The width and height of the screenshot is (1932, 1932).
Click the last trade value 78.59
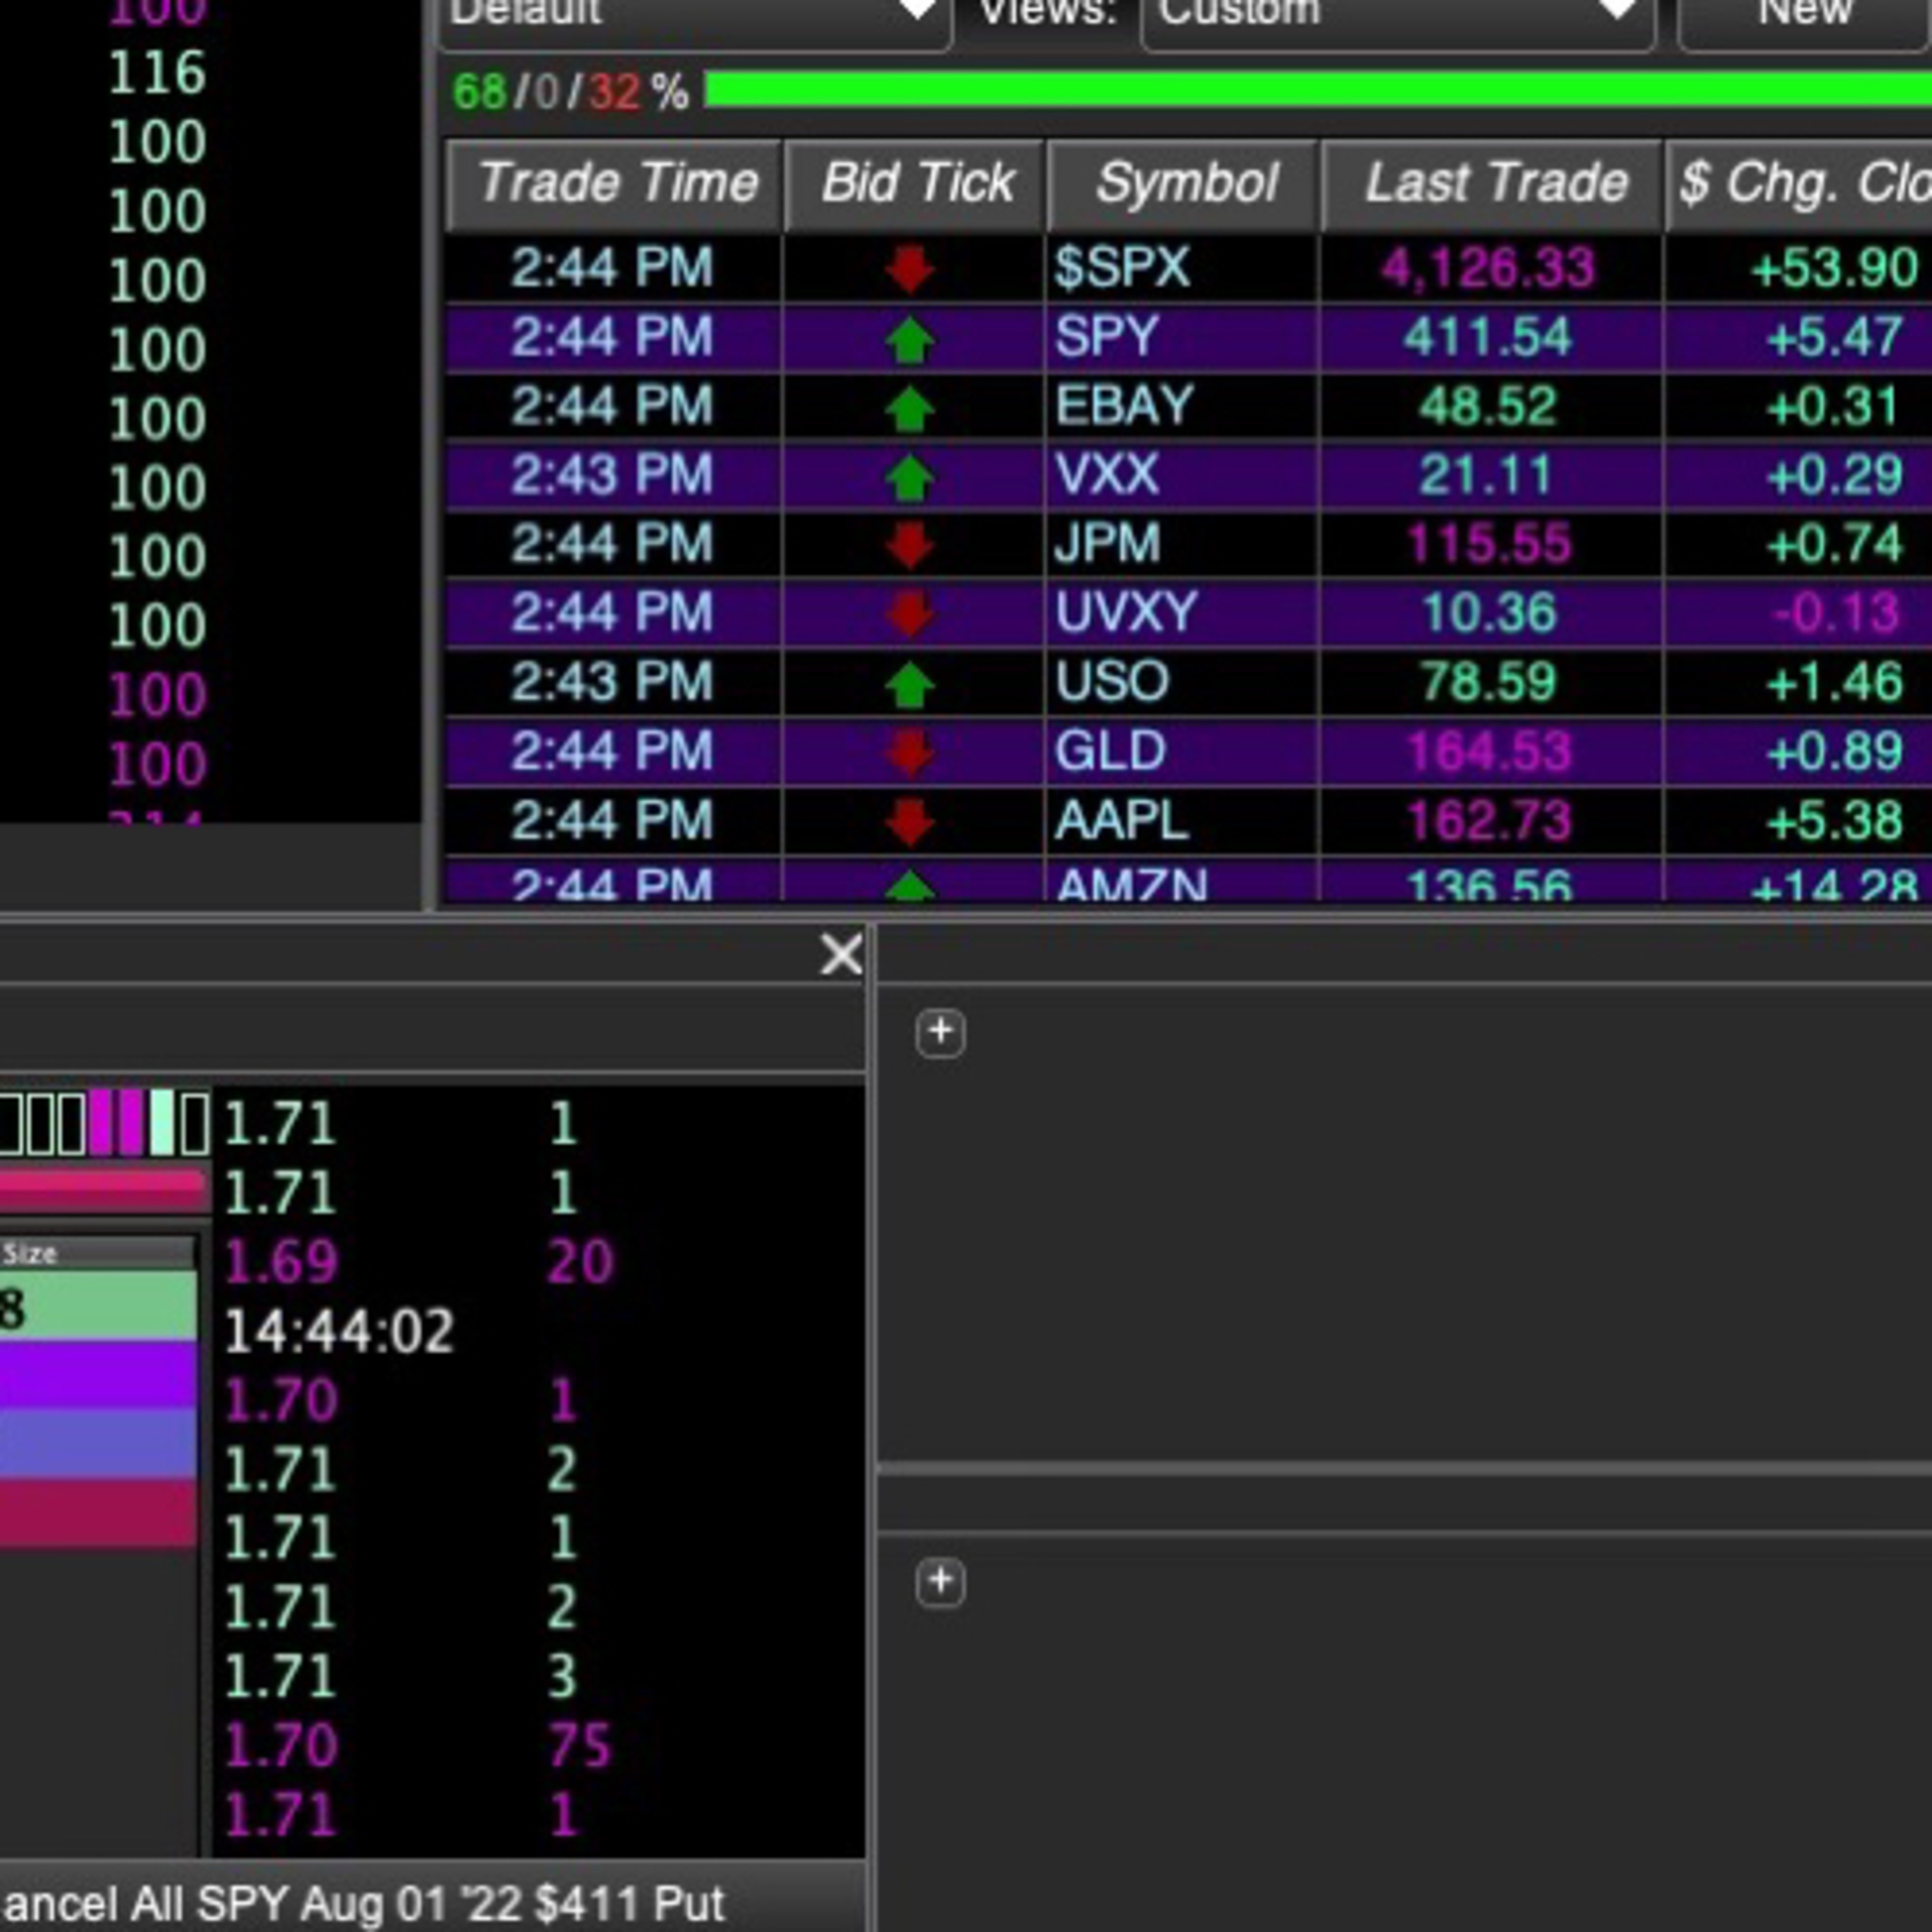click(x=1487, y=682)
